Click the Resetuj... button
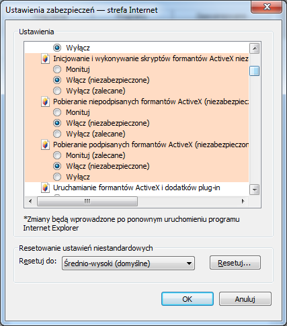287x326 pixels. coord(235,263)
